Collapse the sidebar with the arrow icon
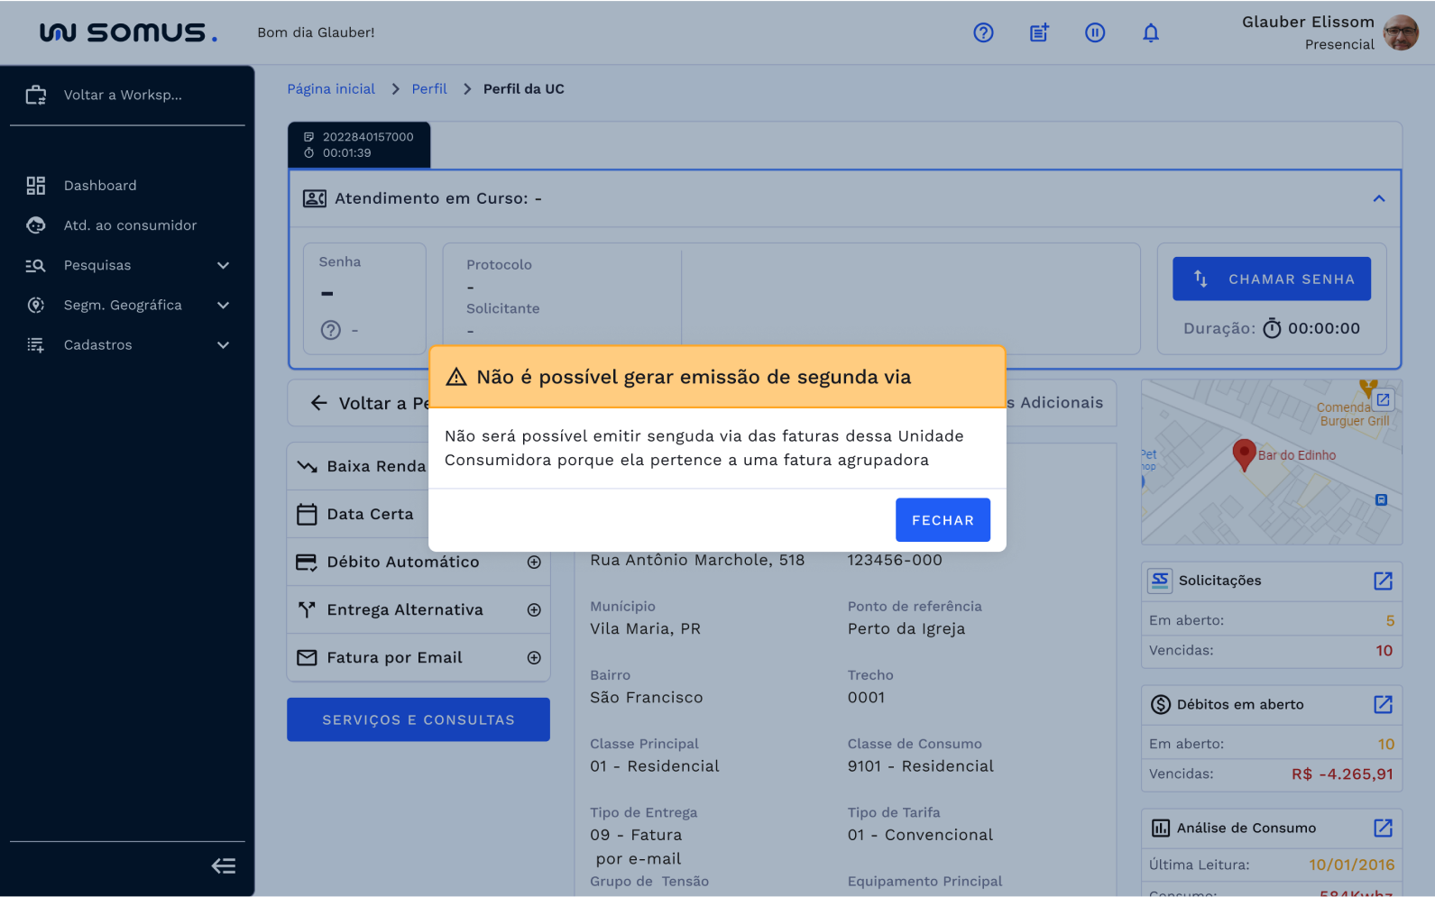The image size is (1435, 897). [x=224, y=866]
